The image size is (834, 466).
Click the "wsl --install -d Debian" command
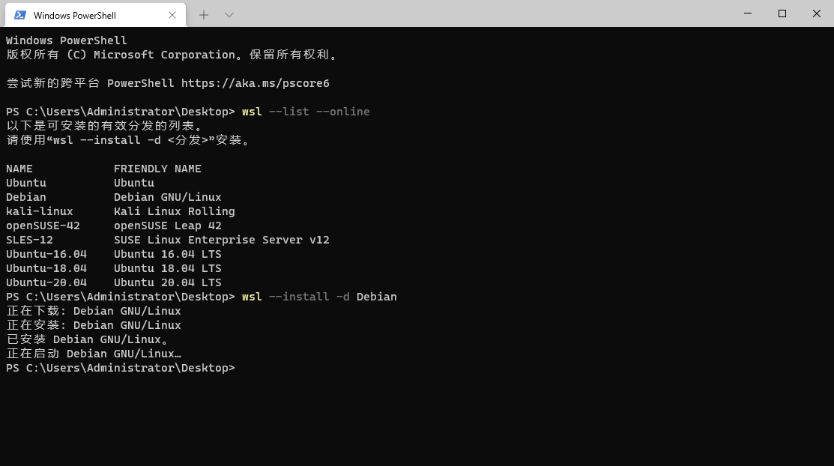point(319,297)
